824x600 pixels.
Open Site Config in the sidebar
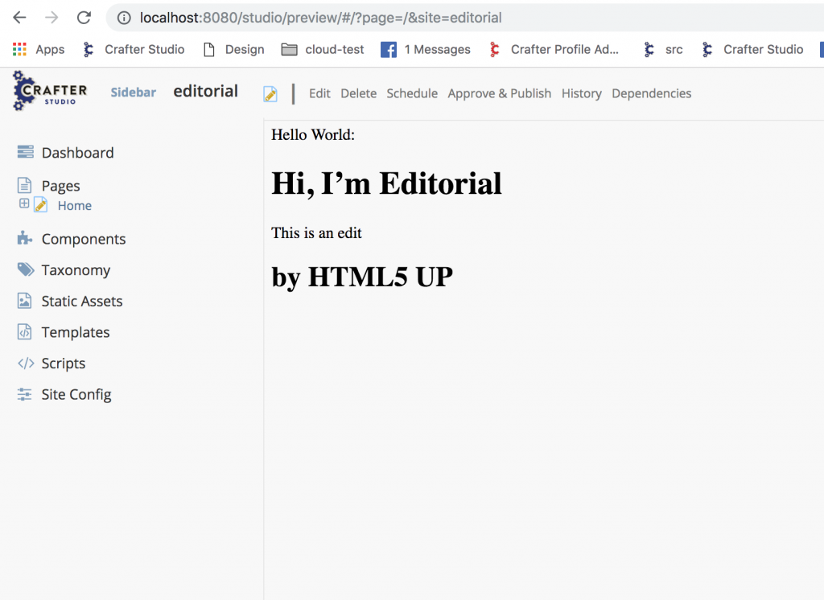[76, 394]
